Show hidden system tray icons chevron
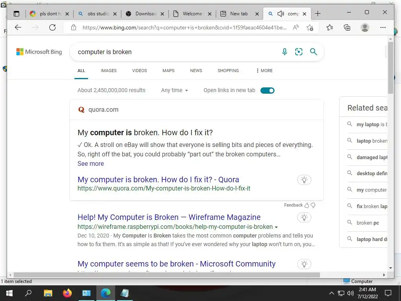 tap(331, 293)
